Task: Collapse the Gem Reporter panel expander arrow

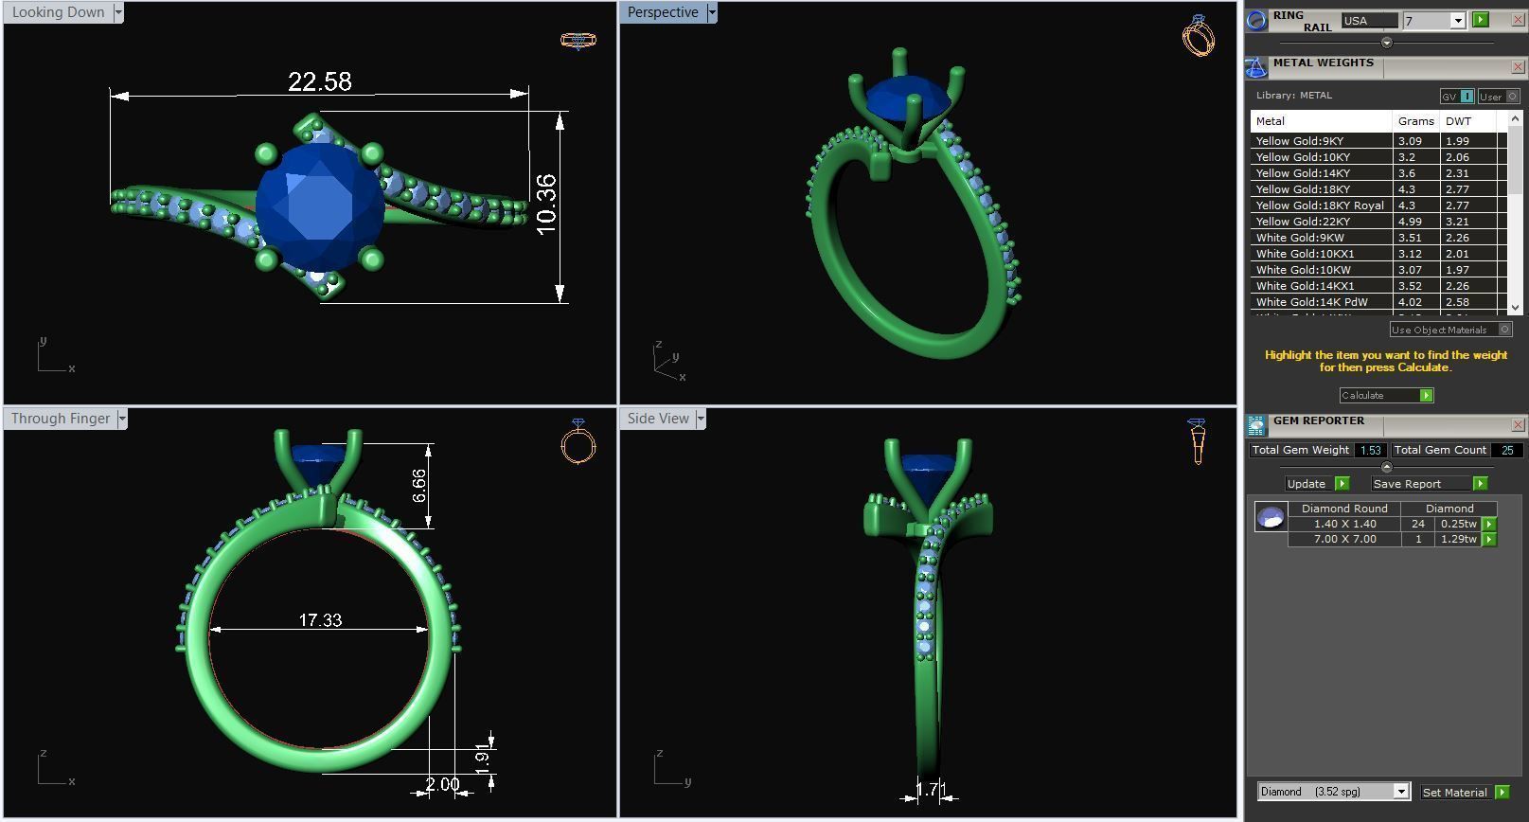Action: click(x=1387, y=467)
